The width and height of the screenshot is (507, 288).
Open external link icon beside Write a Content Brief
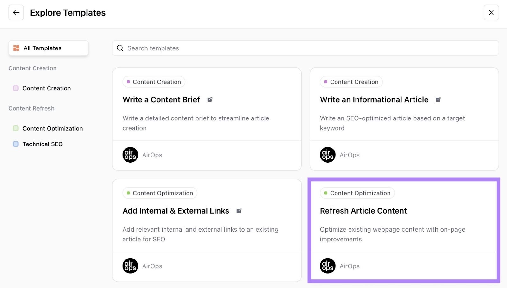pyautogui.click(x=210, y=99)
